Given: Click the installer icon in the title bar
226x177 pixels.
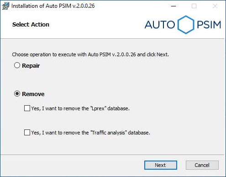Looking at the screenshot, I should pos(5,6).
